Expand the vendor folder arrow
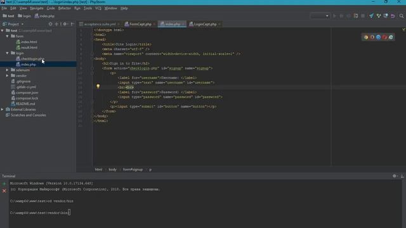This screenshot has width=406, height=228. click(x=7, y=76)
